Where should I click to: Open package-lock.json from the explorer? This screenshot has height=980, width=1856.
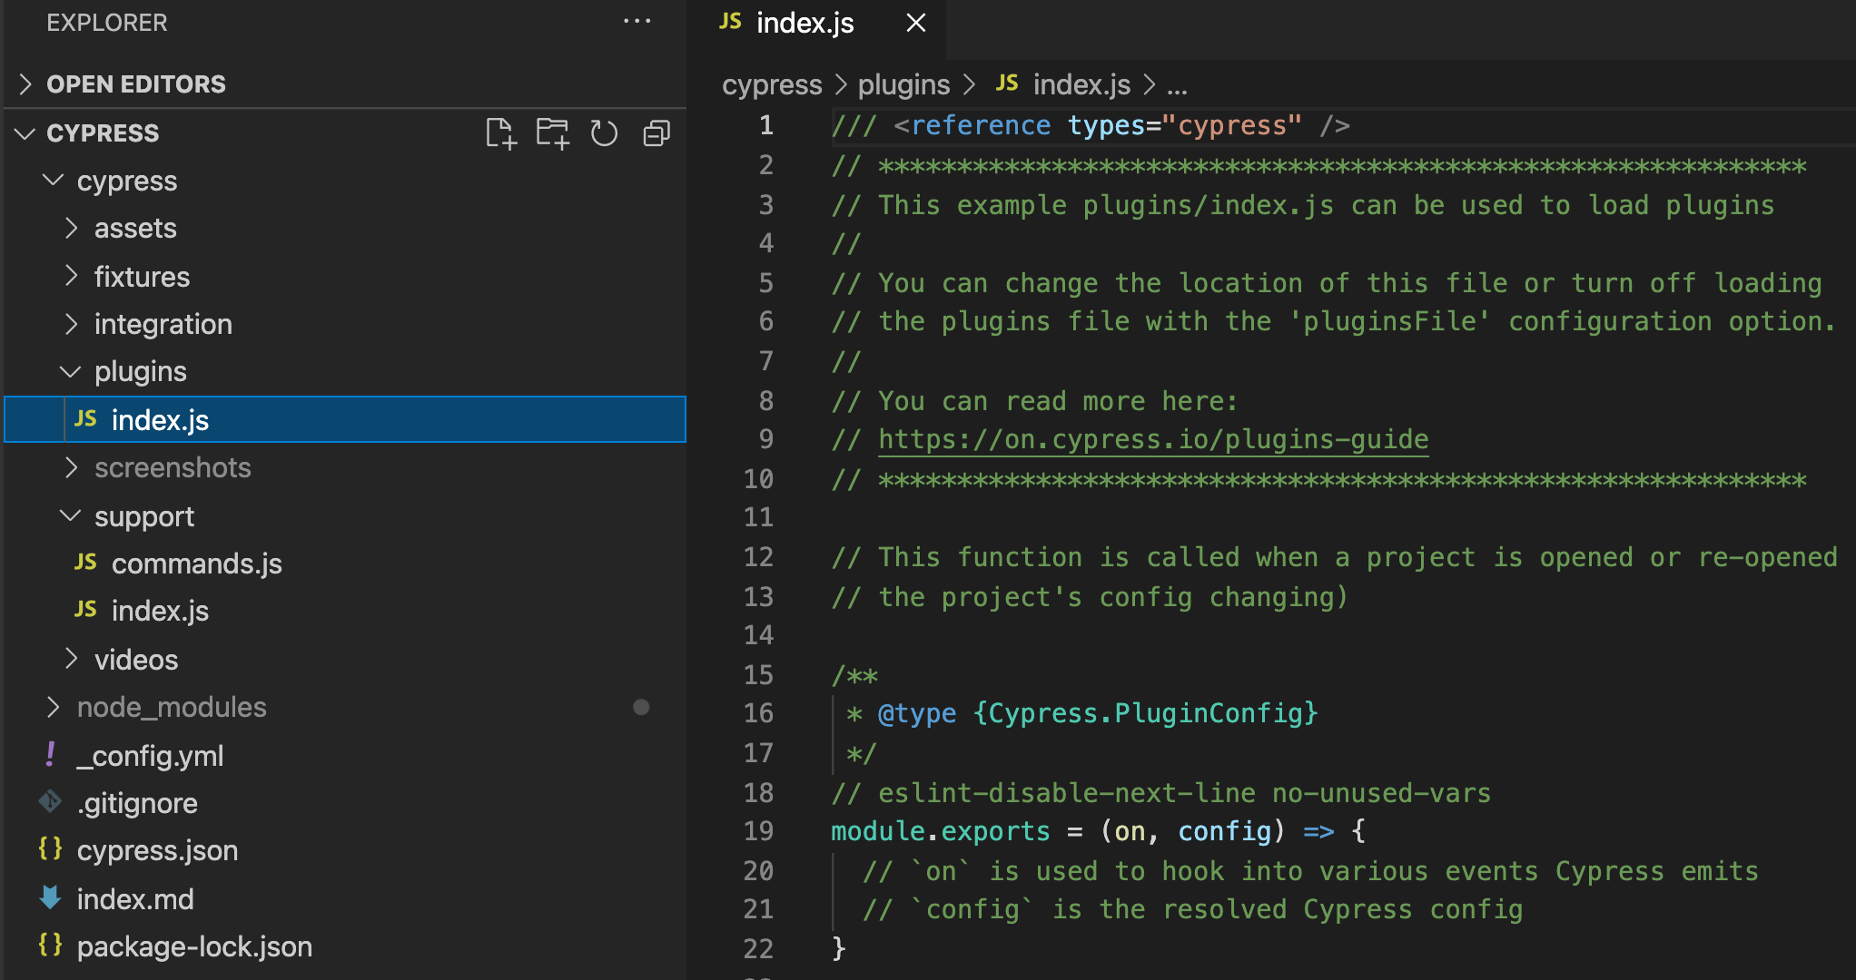[194, 946]
